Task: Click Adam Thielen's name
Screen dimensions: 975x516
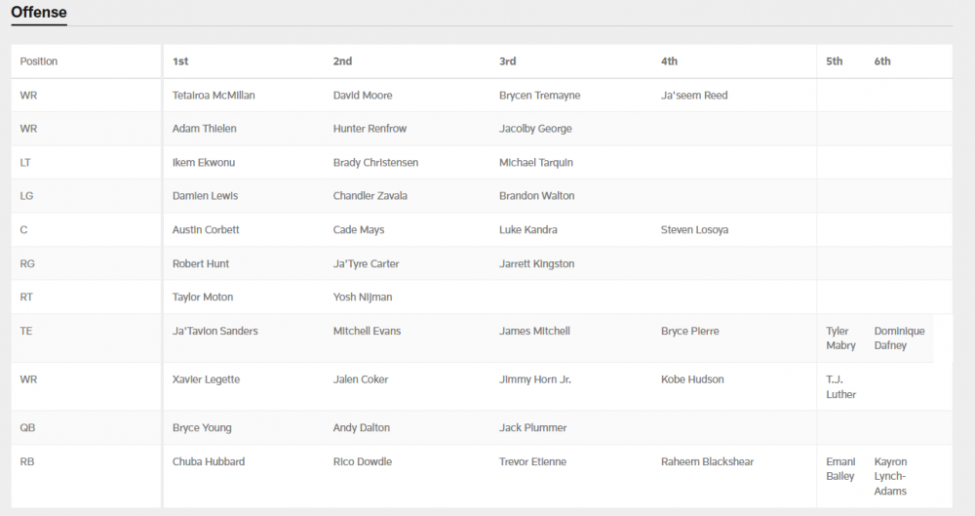Action: (204, 129)
